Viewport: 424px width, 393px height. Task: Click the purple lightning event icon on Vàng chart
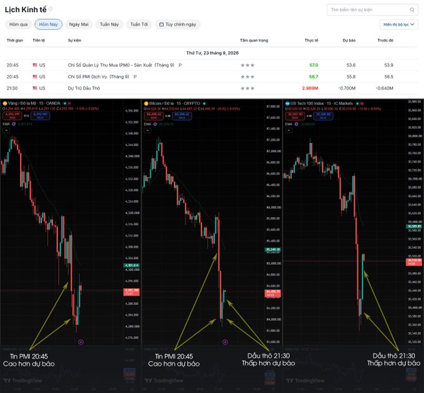(81, 342)
